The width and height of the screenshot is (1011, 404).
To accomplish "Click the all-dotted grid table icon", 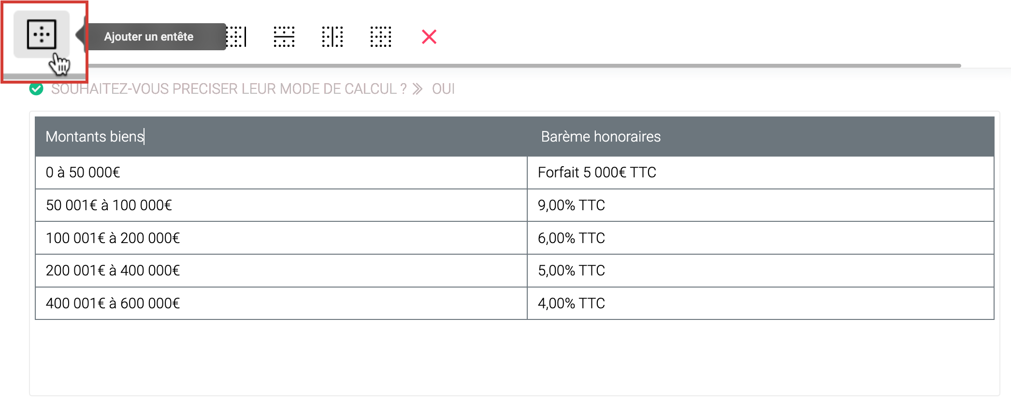I will 381,37.
